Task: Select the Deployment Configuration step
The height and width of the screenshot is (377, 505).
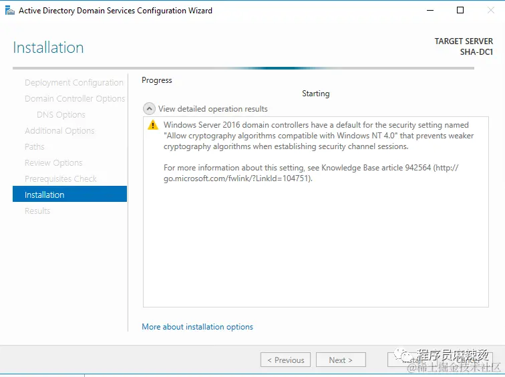Action: tap(73, 82)
